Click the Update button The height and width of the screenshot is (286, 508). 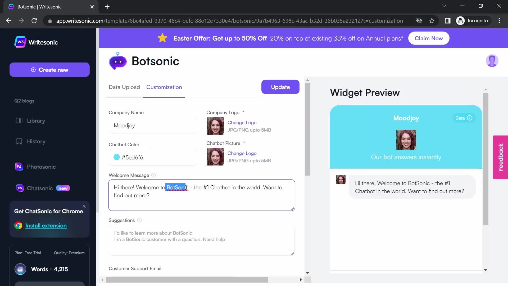(x=280, y=87)
